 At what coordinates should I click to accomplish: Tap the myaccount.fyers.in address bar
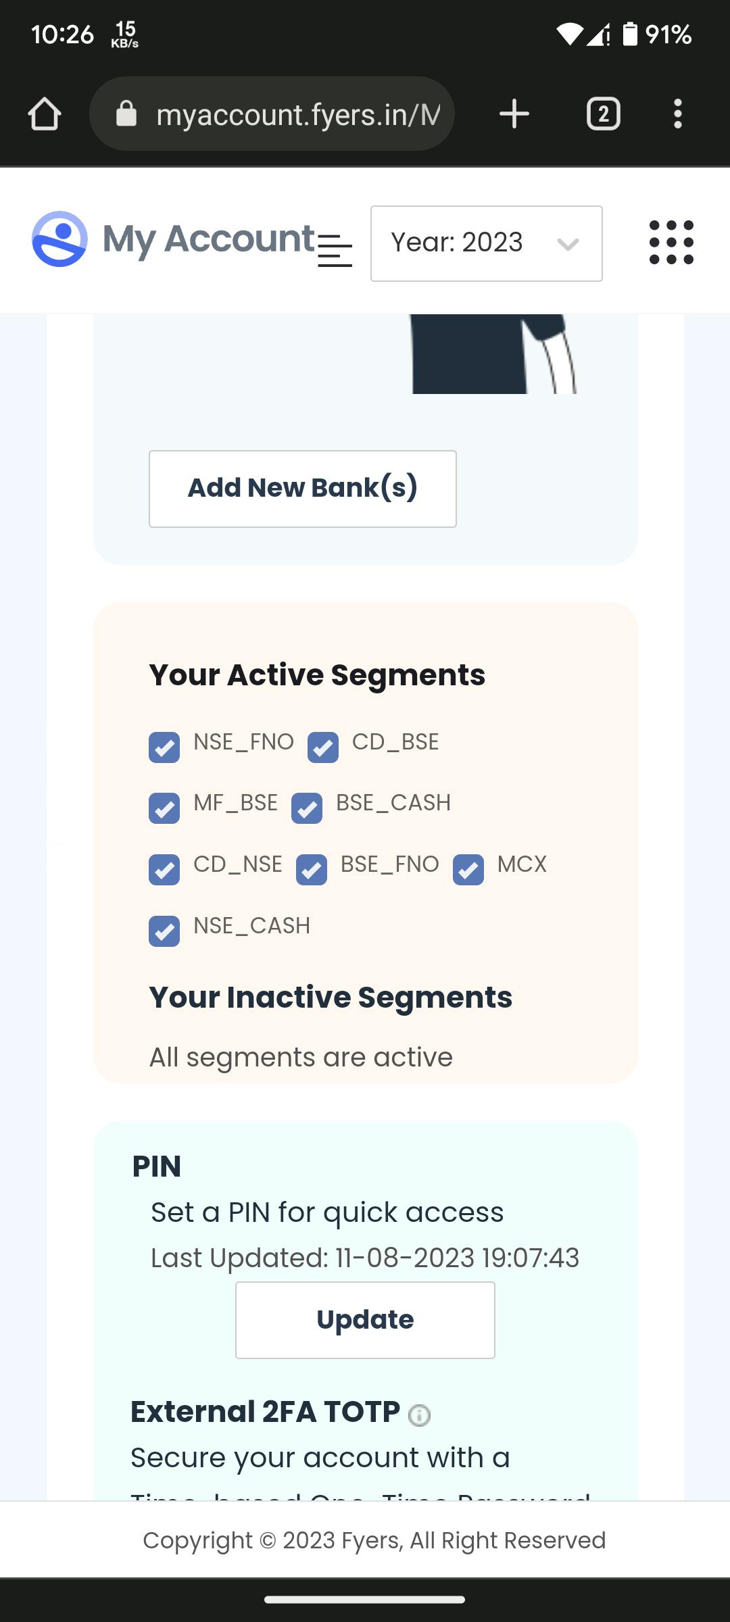(297, 114)
